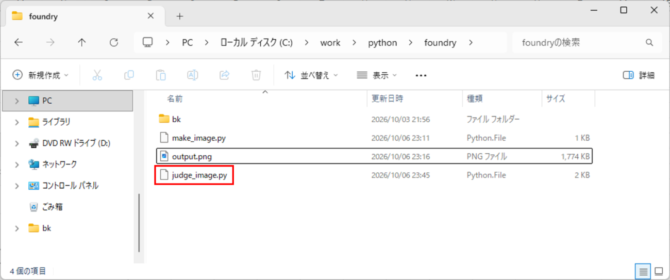This screenshot has height=280, width=670.
Task: Sort by サイズ column header
Action: (x=556, y=98)
